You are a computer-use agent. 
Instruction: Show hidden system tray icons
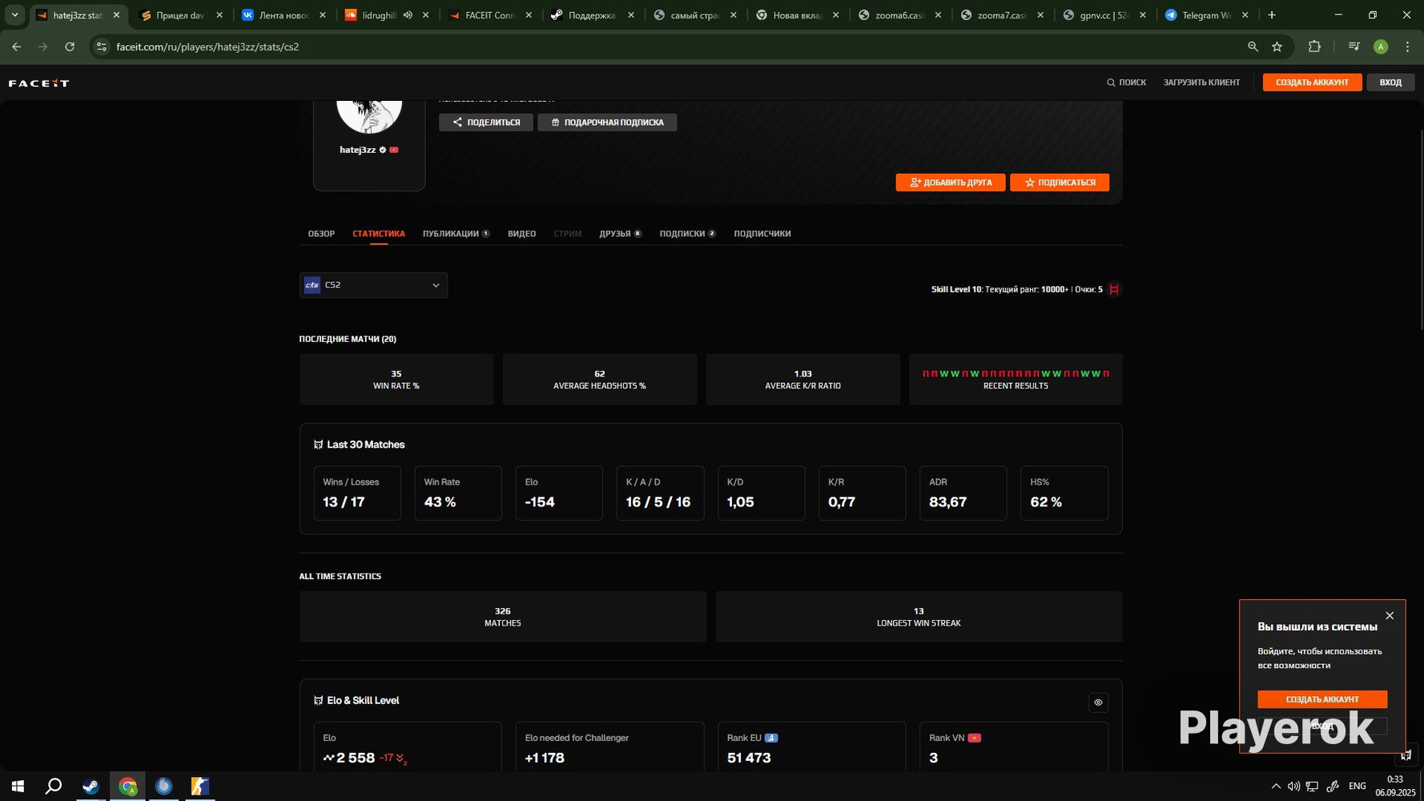[x=1276, y=787]
